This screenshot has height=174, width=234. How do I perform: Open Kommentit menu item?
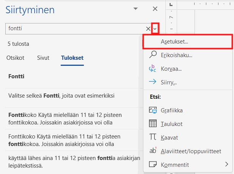[x=188, y=165]
